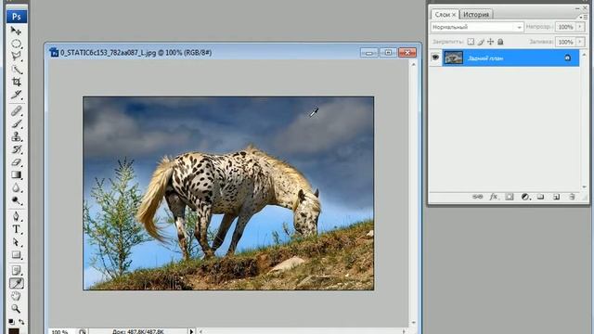Click the status bar icon beside the zoom field
Screen dimensions: 594x334
click(x=83, y=332)
